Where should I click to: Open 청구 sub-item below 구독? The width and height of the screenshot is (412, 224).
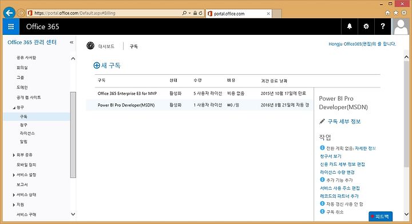[x=23, y=125]
